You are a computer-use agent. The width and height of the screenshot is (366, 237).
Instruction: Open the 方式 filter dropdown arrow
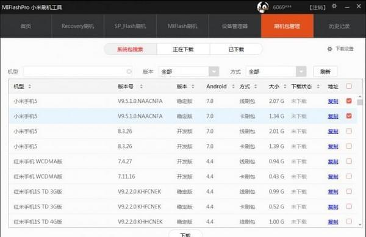click(301, 71)
